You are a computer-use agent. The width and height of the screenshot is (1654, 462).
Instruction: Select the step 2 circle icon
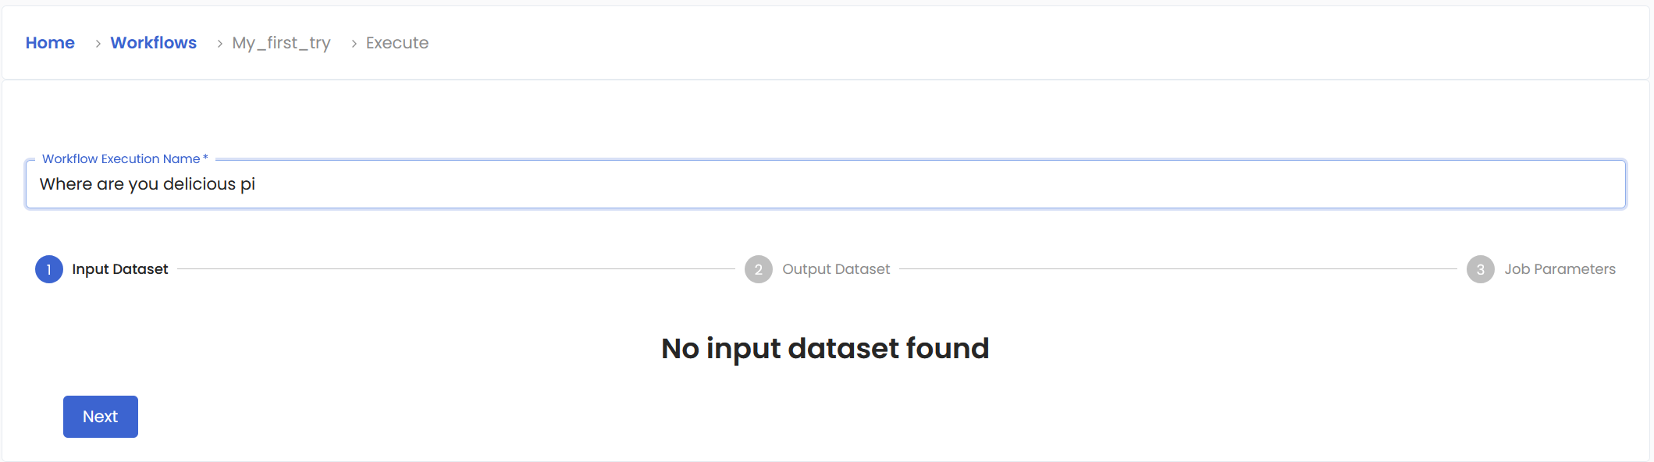tap(758, 269)
